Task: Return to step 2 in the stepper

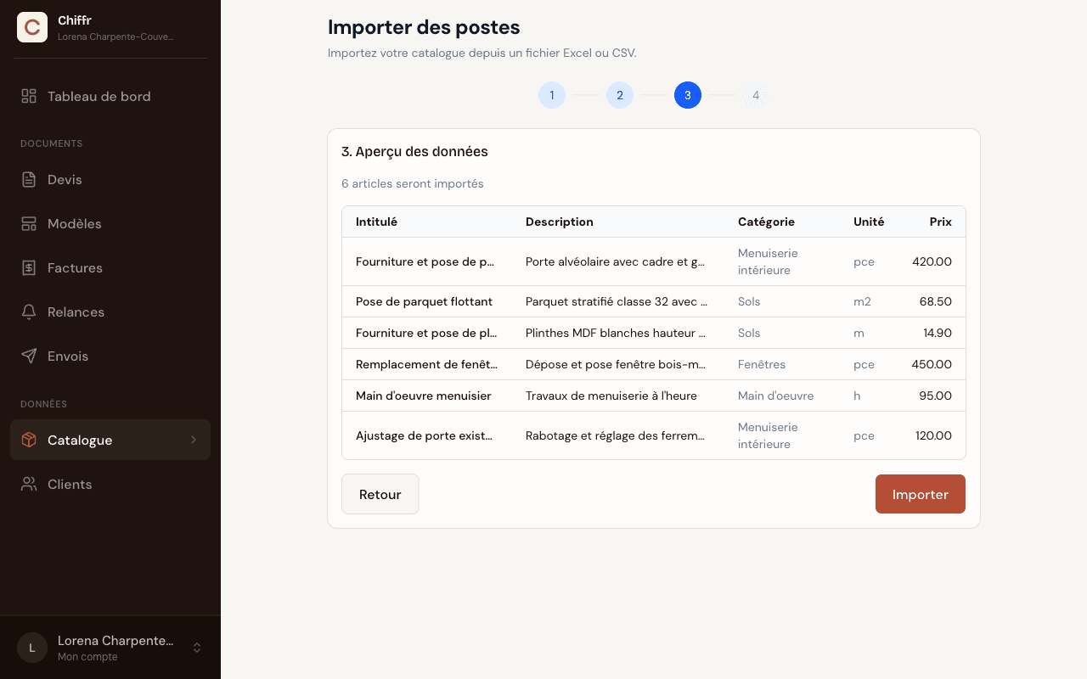Action: point(620,95)
